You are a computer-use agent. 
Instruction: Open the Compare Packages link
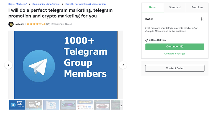click(175, 54)
